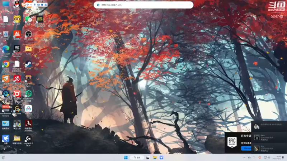Viewport: 287px width, 161px height.
Task: Open the Sogou toolbox grid icon
Action: pyautogui.click(x=46, y=5)
